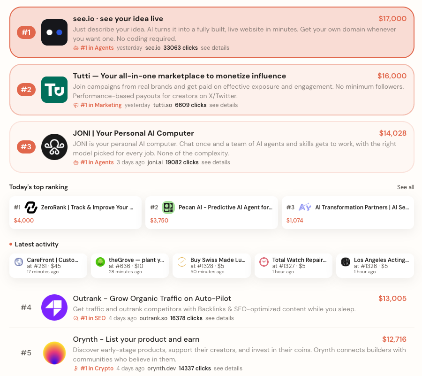Viewport: 422px width, 376px height.
Task: Open the Buy Swiss Made activity card
Action: (211, 266)
